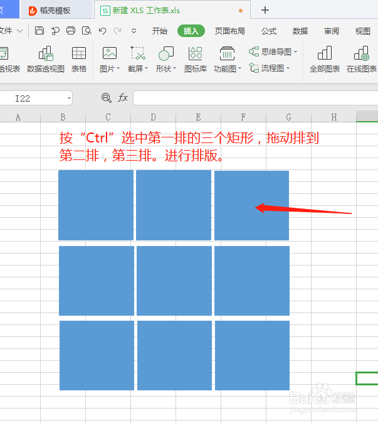Screen dimensions: 378x423
Task: Expand the 形状 dropdown arrow
Action: (x=174, y=68)
